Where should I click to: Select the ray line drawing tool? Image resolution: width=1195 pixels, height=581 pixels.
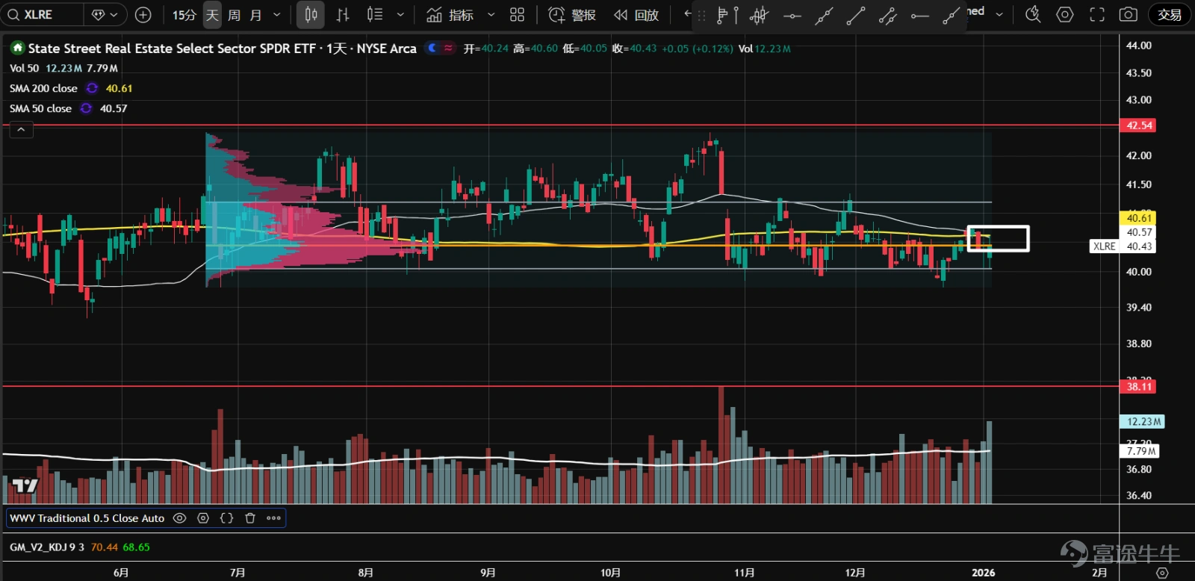(x=952, y=15)
